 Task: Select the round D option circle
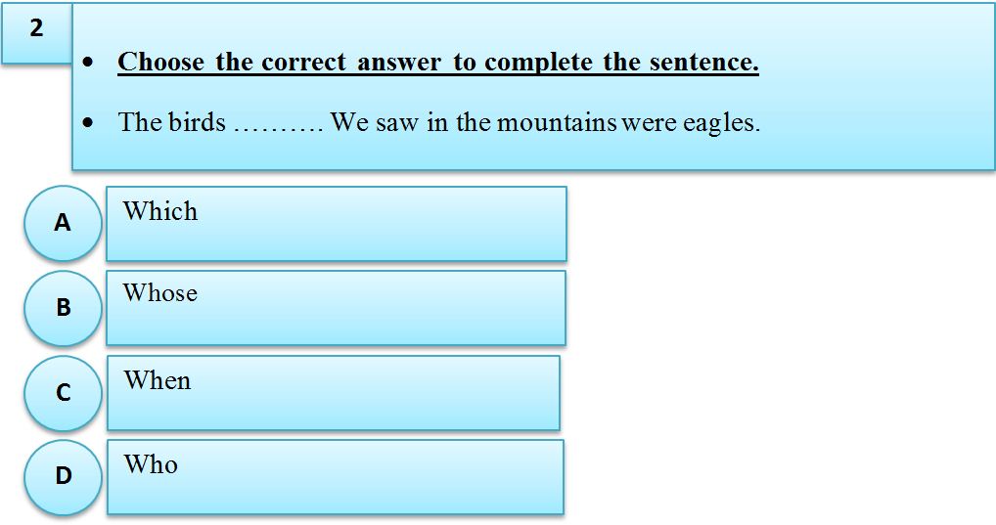tap(63, 477)
